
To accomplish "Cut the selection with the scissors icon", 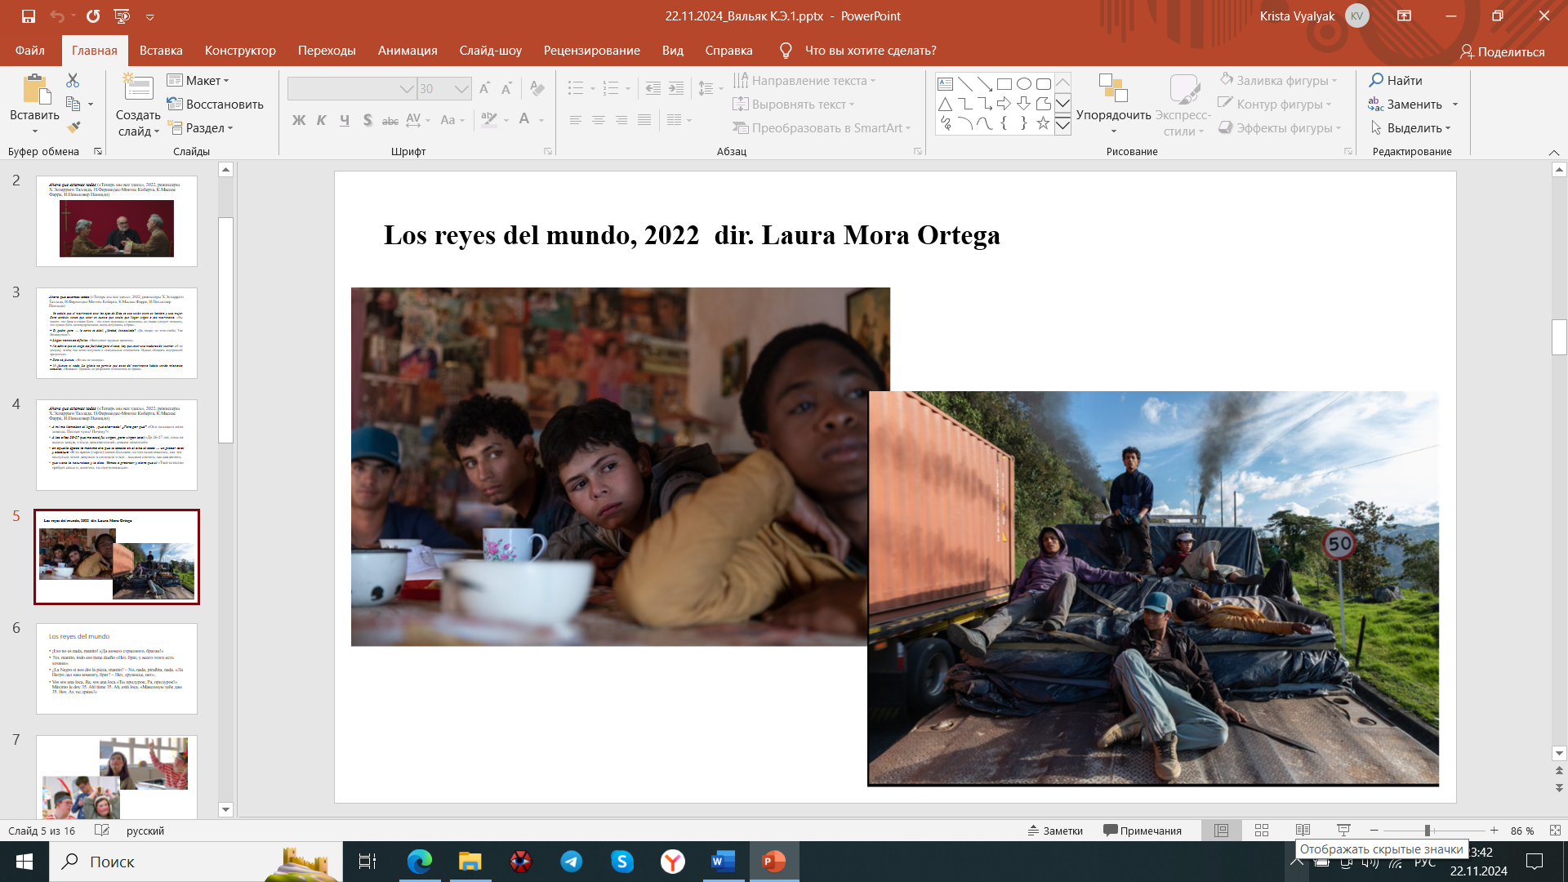I will pos(73,80).
